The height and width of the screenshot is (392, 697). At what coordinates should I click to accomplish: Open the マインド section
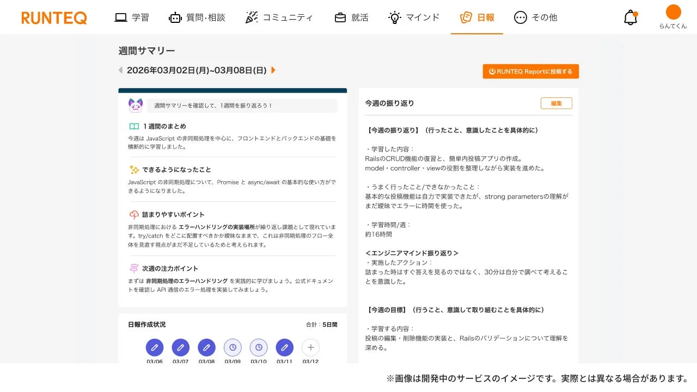[414, 17]
